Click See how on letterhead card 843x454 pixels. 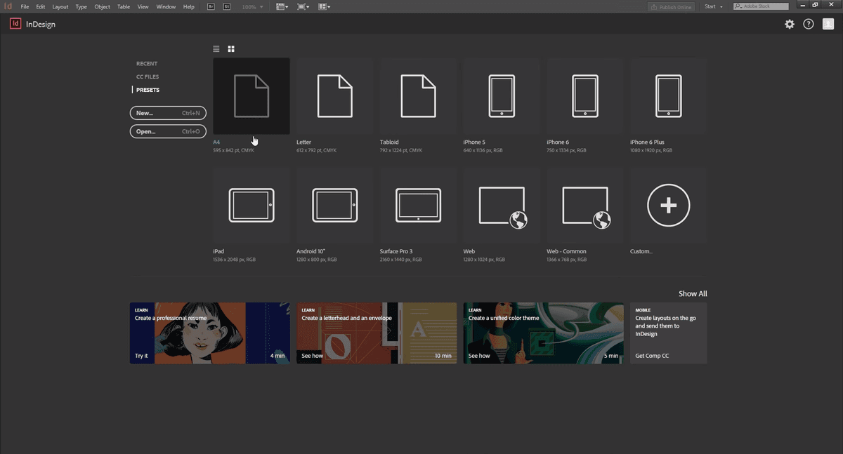coord(313,356)
